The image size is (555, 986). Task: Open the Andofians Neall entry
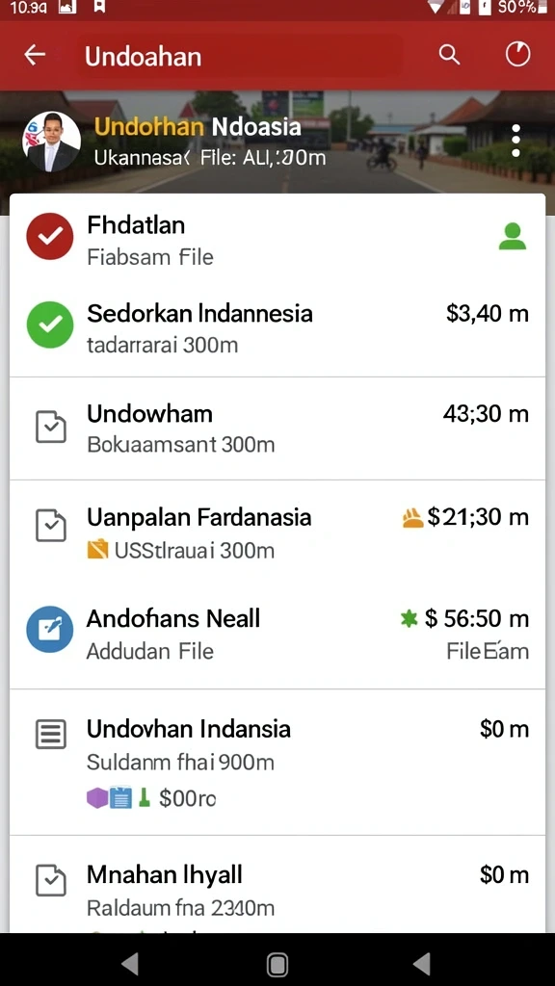click(x=277, y=634)
